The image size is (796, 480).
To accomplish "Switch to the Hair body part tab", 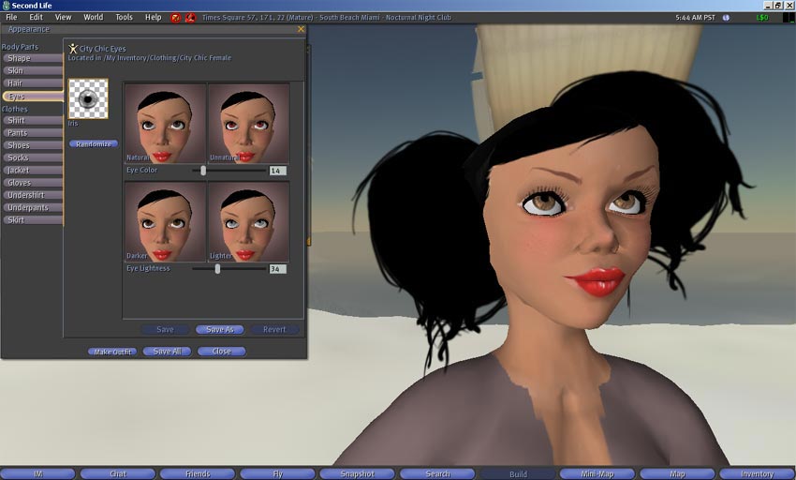I will point(32,83).
